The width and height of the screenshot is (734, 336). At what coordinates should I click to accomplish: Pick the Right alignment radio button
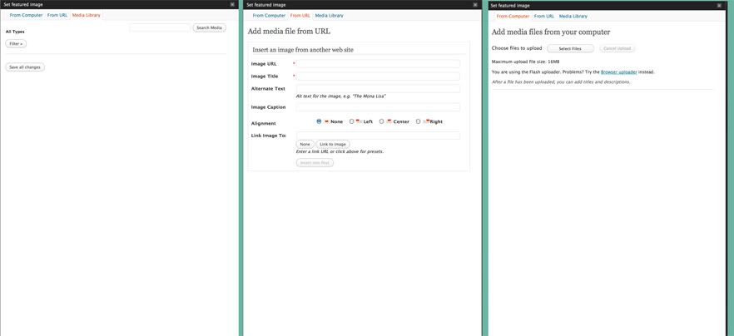tap(418, 121)
